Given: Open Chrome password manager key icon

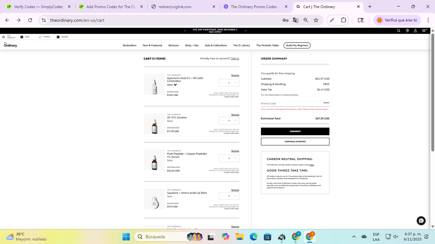Looking at the screenshot, I should pyautogui.click(x=285, y=20).
